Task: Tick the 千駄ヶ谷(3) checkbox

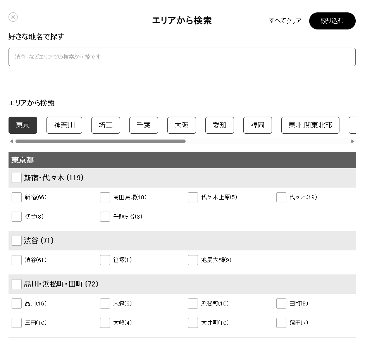Action: (105, 216)
